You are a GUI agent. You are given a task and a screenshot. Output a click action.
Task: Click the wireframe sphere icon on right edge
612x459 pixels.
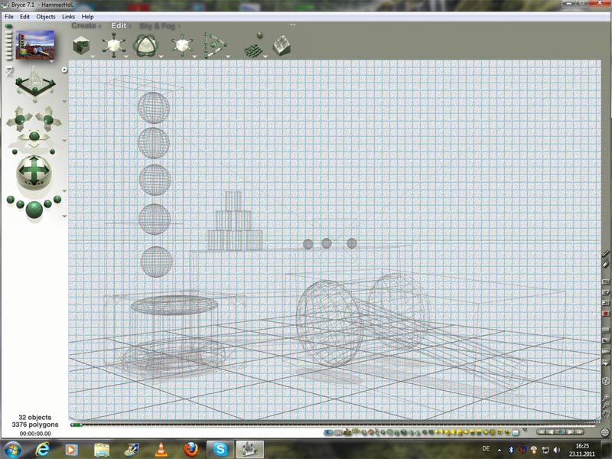pyautogui.click(x=606, y=381)
